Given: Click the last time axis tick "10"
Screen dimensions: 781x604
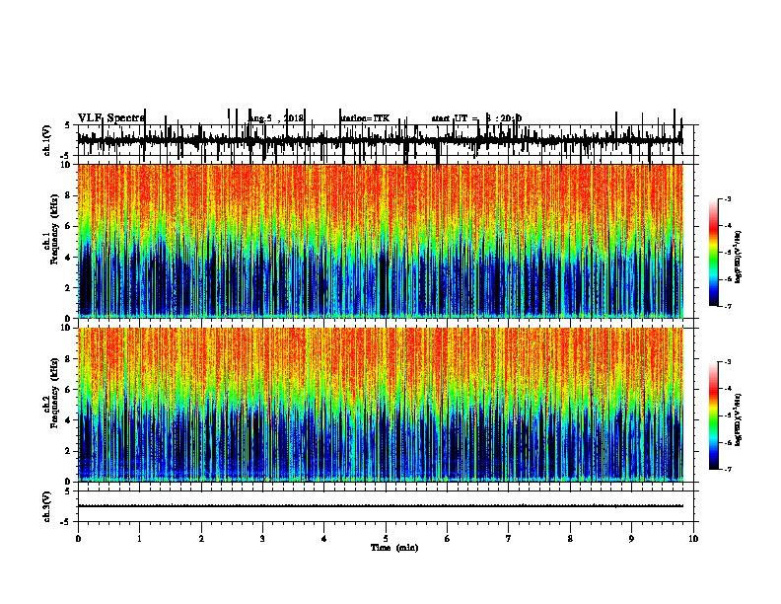Looking at the screenshot, I should tap(693, 539).
